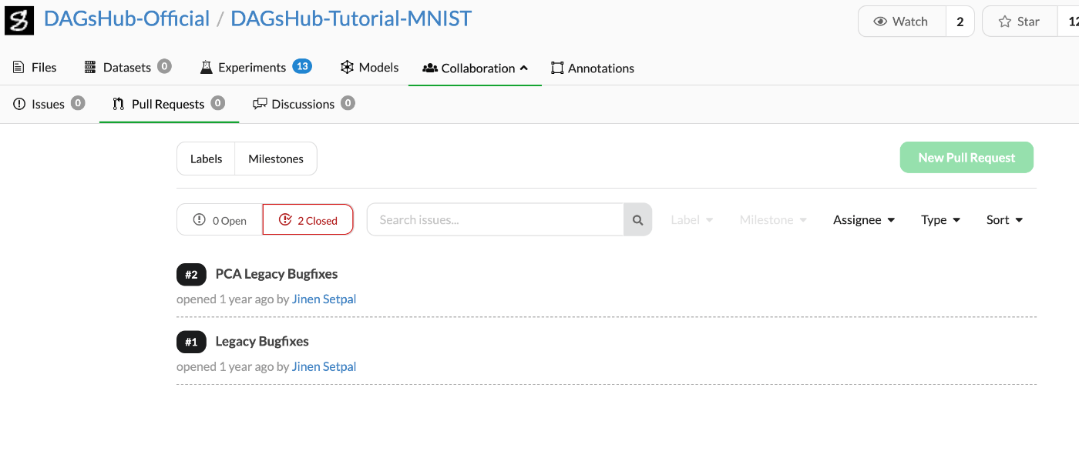
Task: Collapse the Collaboration menu
Action: click(x=475, y=68)
